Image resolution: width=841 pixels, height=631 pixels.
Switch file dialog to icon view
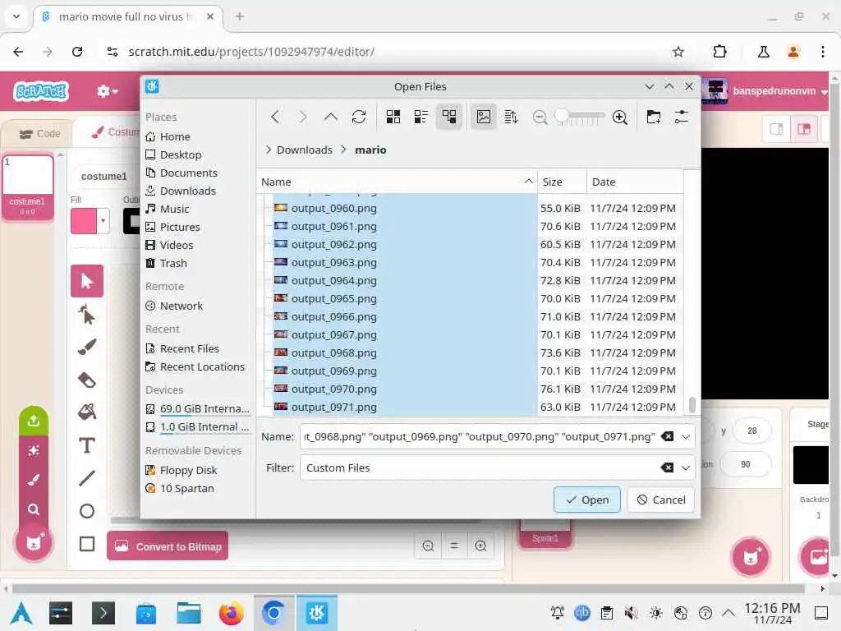(393, 117)
